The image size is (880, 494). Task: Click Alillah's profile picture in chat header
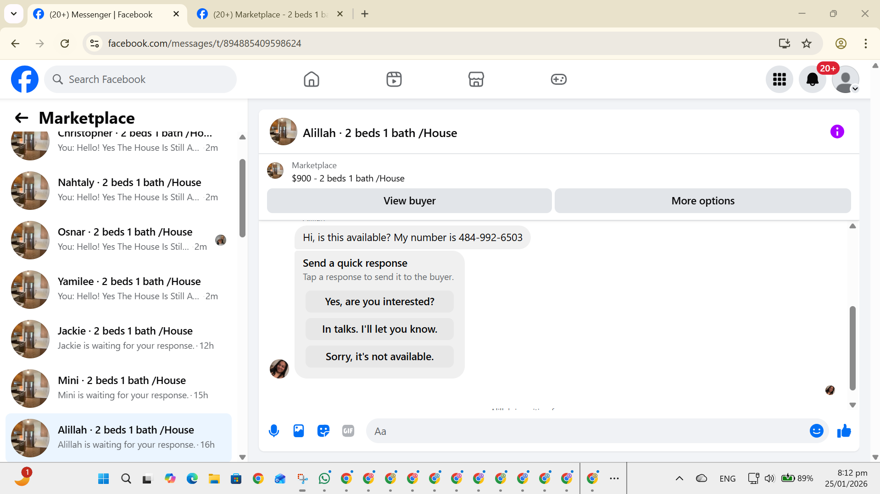(284, 132)
